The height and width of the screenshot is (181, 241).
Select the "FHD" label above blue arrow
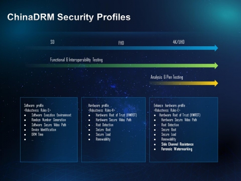pyautogui.click(x=121, y=43)
